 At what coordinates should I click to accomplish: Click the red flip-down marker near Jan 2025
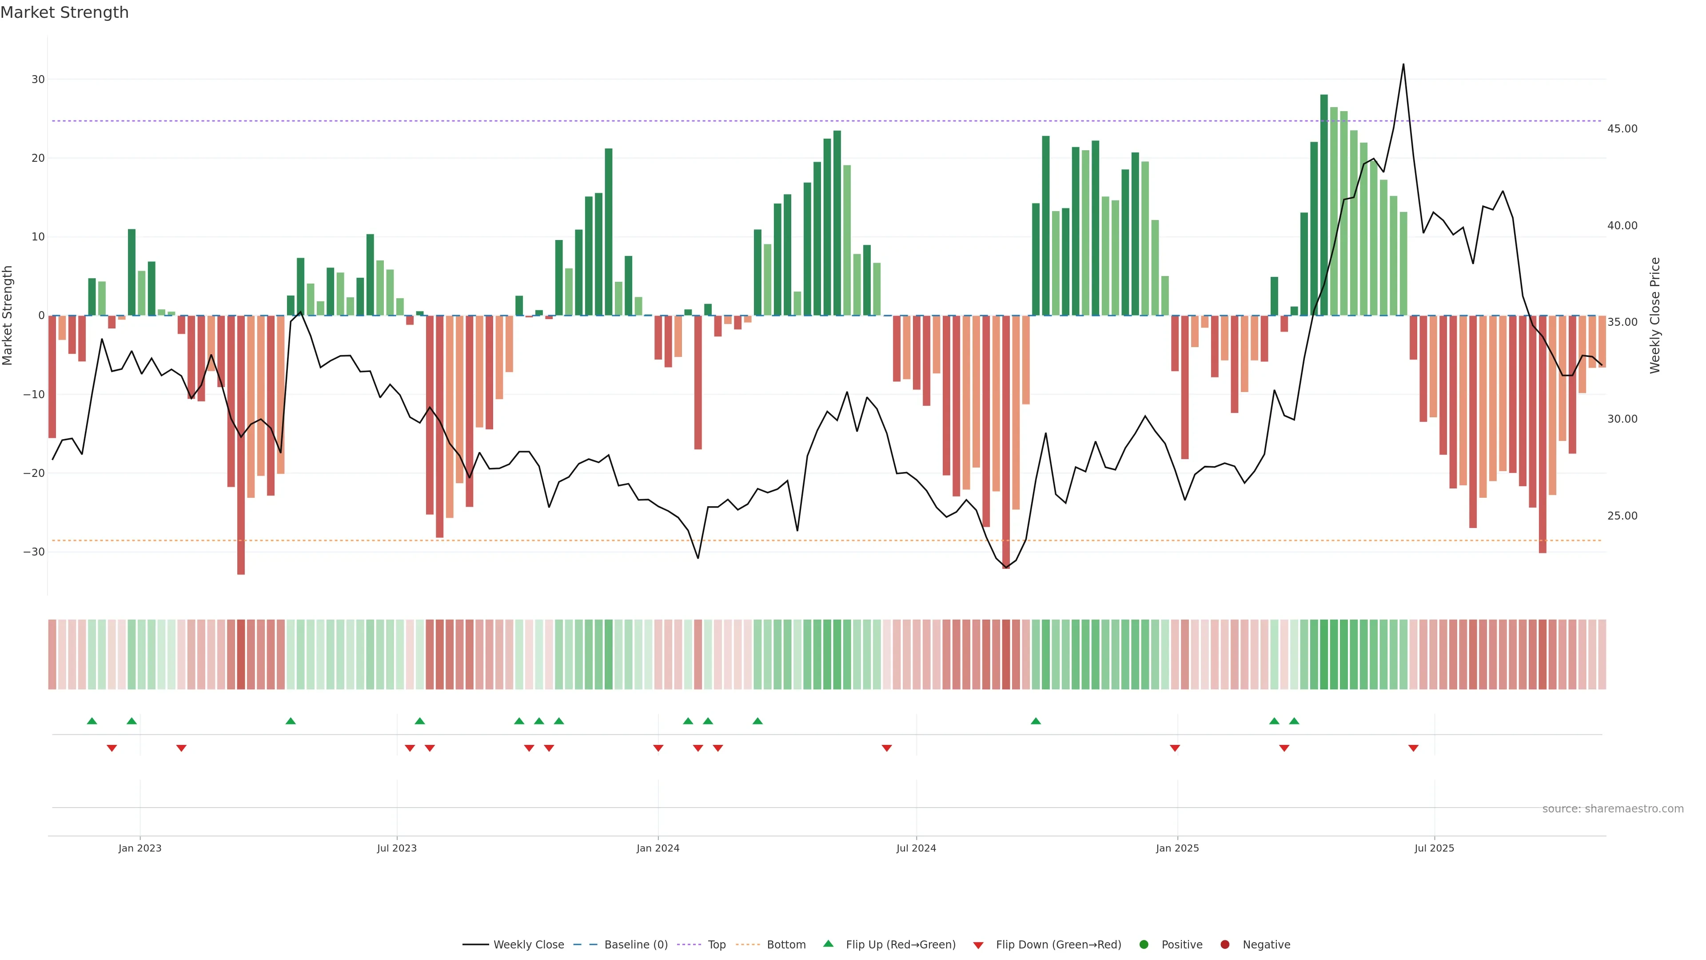[1175, 748]
